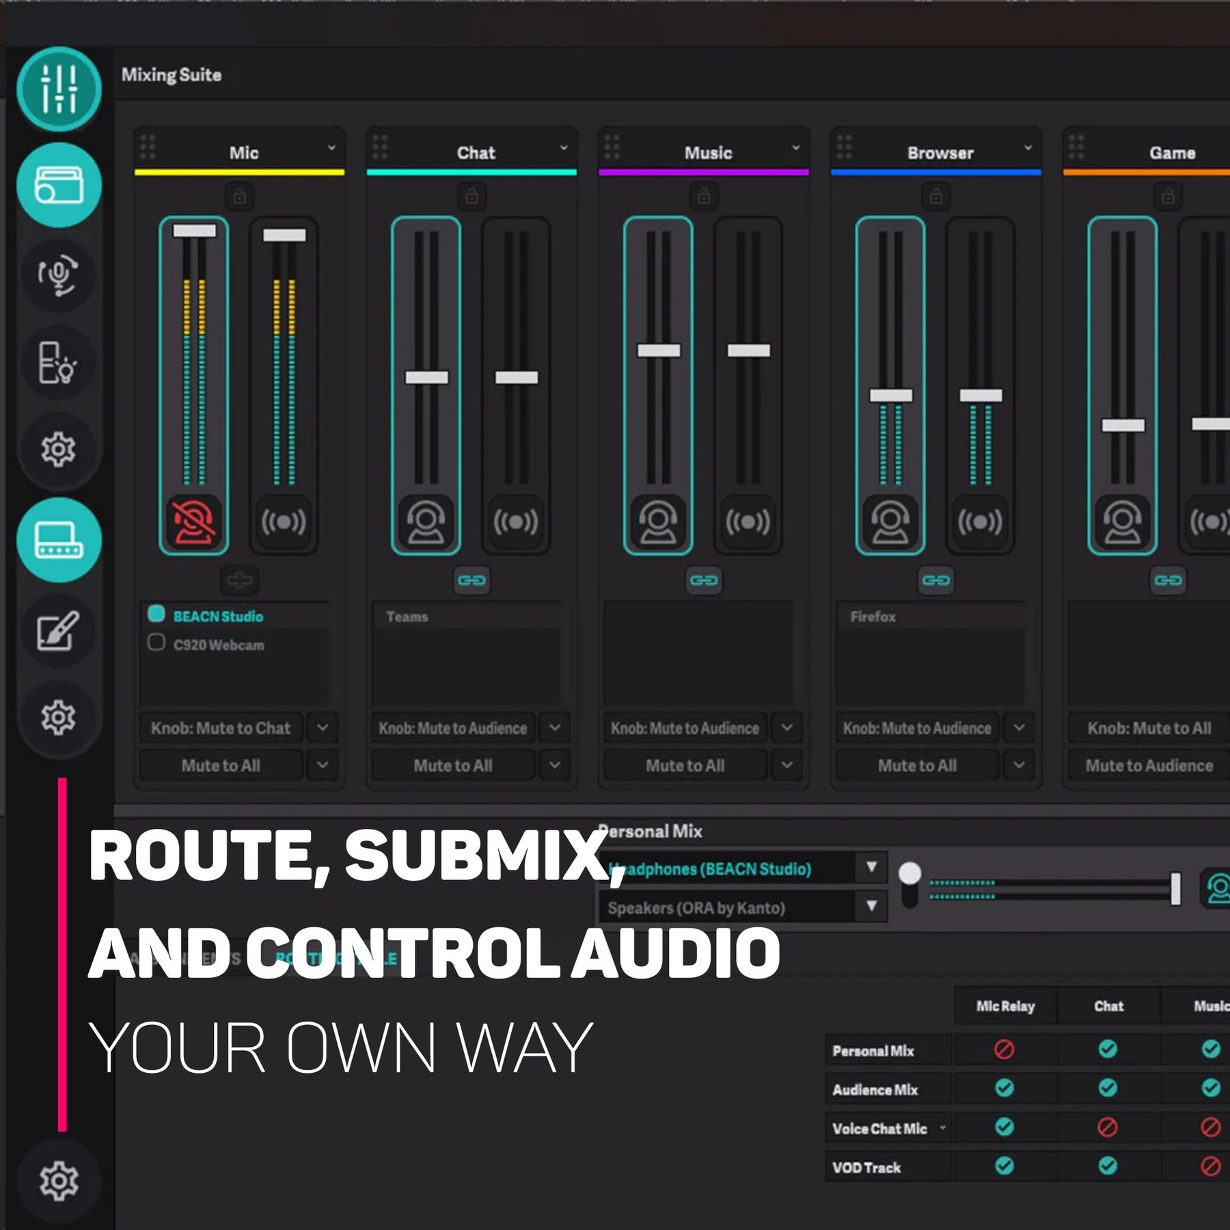Enable Chat routing for Voice Chat Mic
Screen dimensions: 1230x1230
pyautogui.click(x=1108, y=1127)
